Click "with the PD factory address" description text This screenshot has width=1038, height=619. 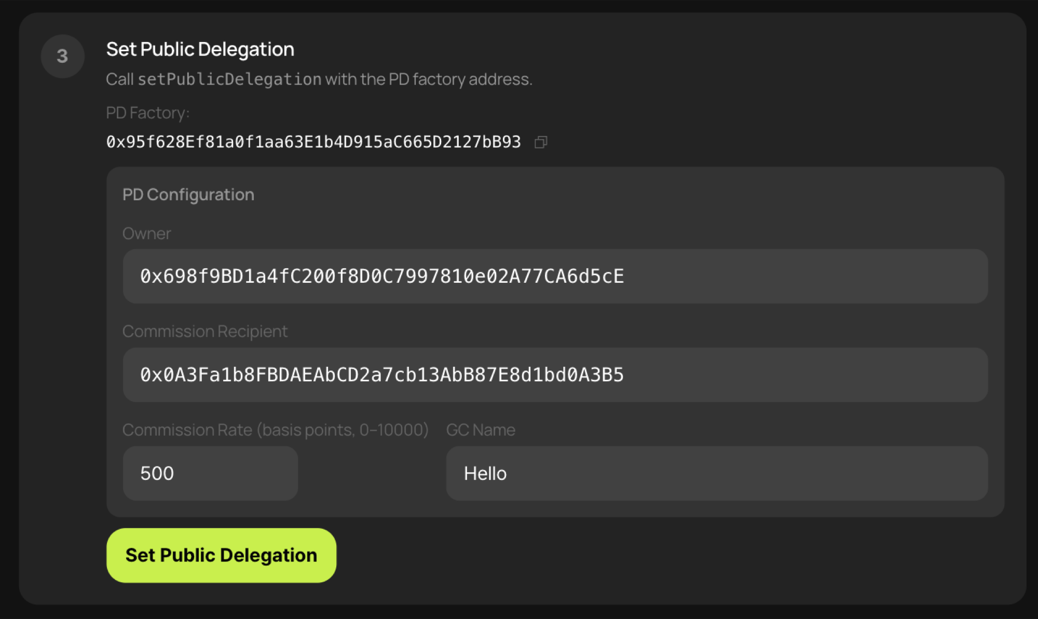point(428,79)
